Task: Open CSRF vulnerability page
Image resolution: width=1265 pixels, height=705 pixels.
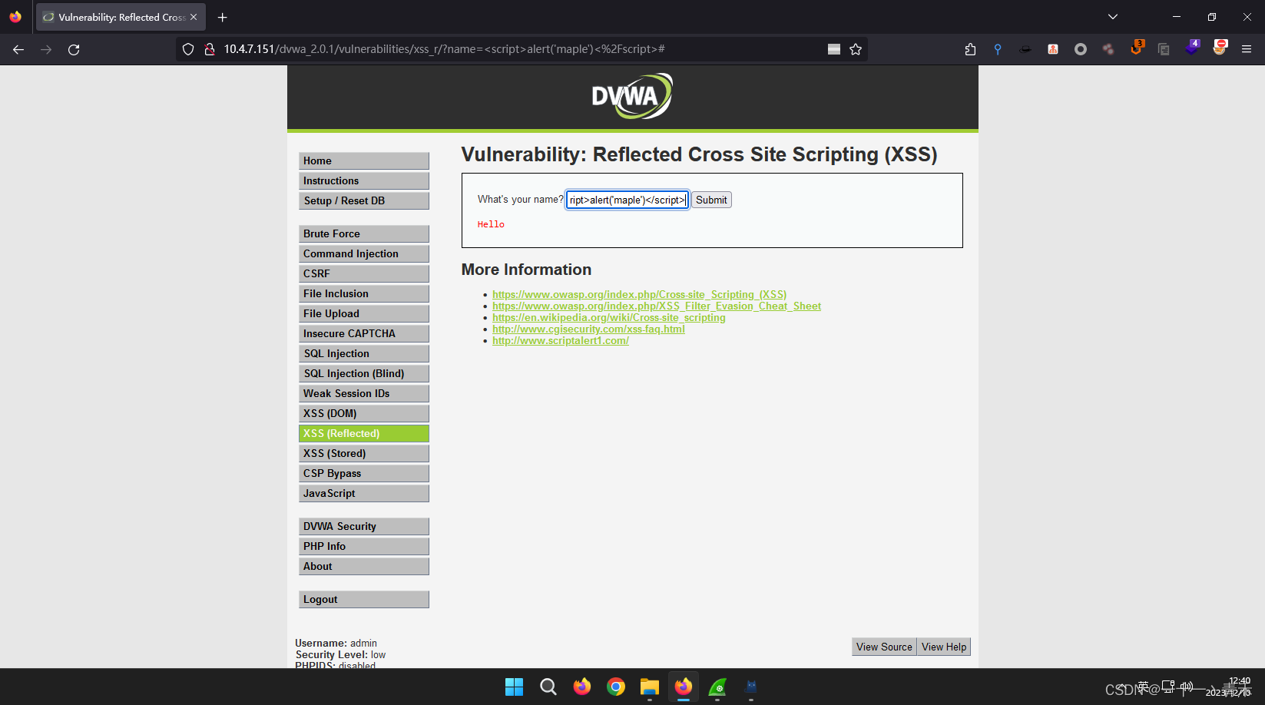Action: click(364, 273)
